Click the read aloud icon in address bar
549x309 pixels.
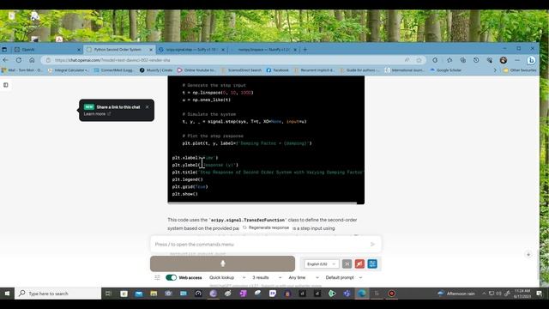[x=407, y=60]
